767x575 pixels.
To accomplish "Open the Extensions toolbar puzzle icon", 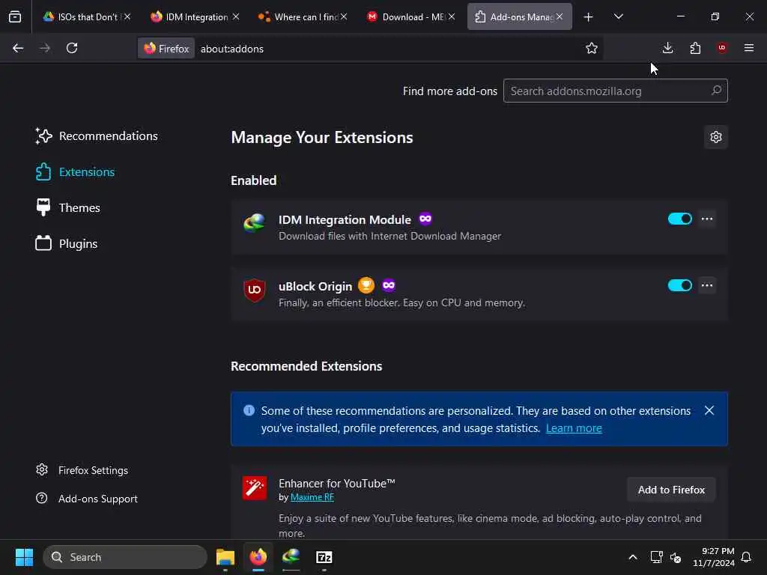I will (x=695, y=48).
